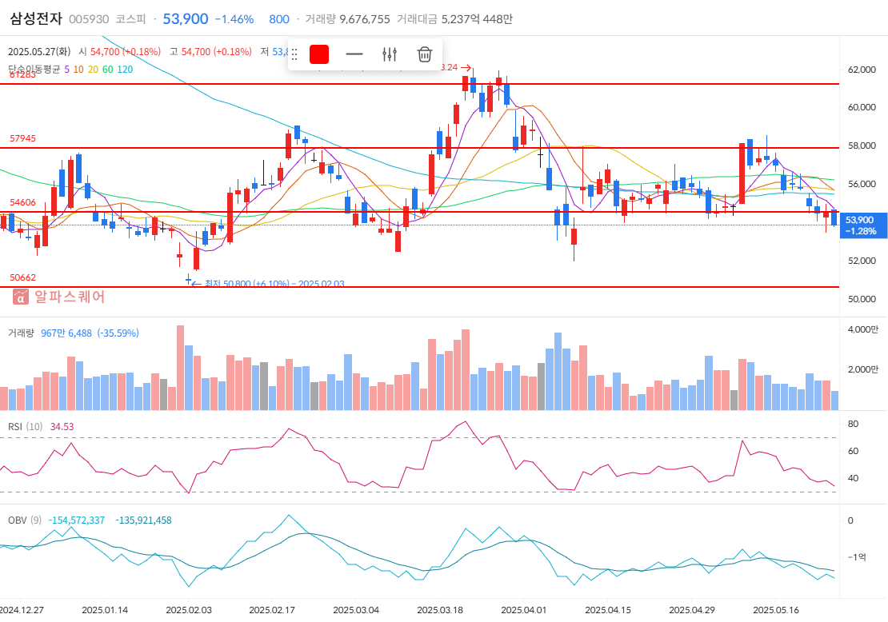Image resolution: width=888 pixels, height=622 pixels.
Task: Click the 삼성전자 stock title
Action: [x=36, y=18]
